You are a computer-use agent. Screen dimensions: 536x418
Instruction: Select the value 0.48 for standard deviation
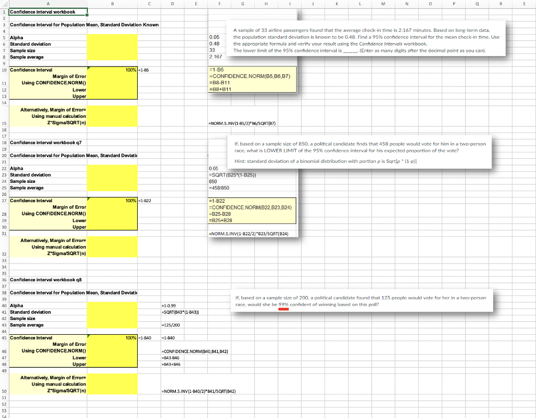coord(214,44)
